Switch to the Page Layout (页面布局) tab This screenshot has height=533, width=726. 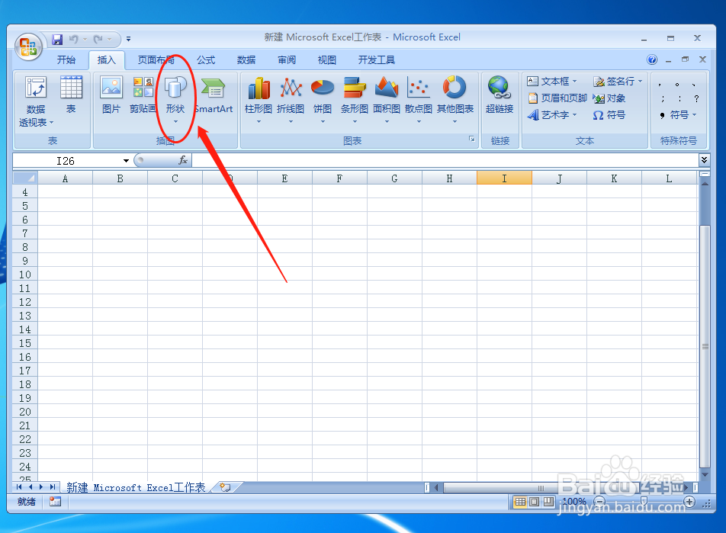pyautogui.click(x=156, y=59)
